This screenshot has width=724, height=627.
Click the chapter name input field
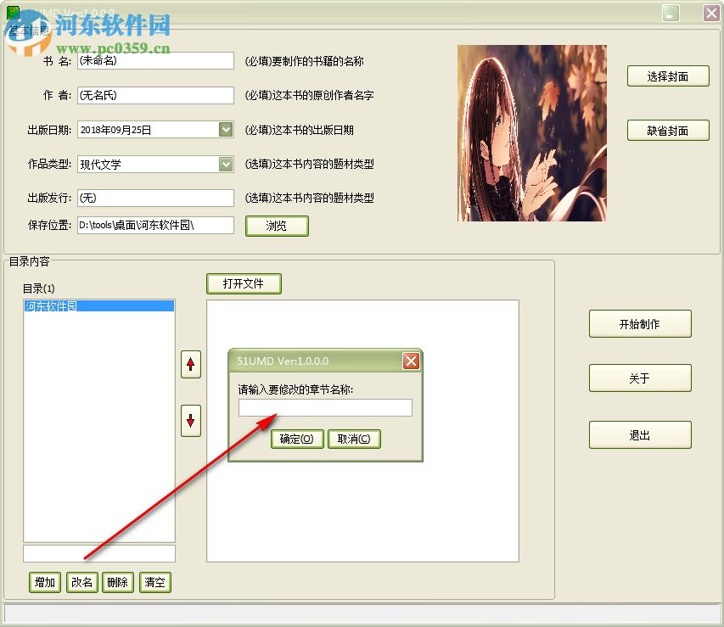[326, 407]
